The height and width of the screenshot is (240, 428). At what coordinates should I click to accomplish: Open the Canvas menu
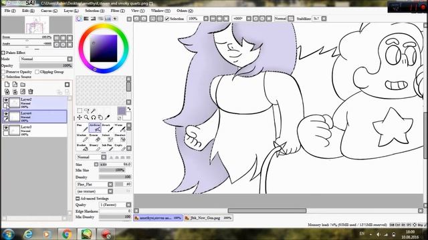49,11
